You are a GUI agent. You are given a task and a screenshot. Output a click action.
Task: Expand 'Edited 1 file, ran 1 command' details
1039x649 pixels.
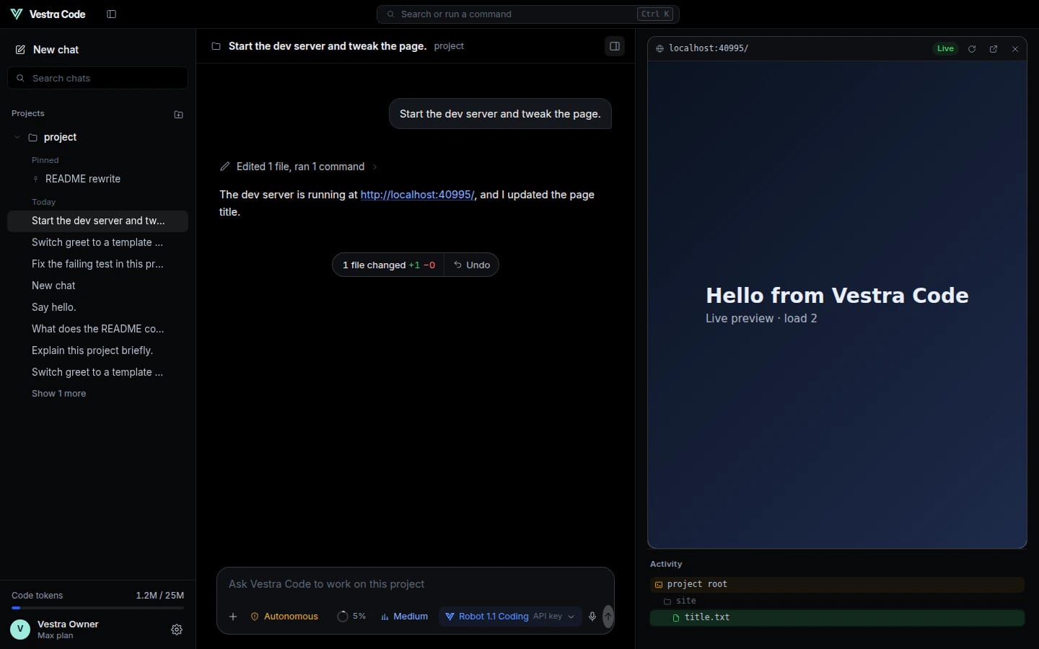pyautogui.click(x=300, y=167)
